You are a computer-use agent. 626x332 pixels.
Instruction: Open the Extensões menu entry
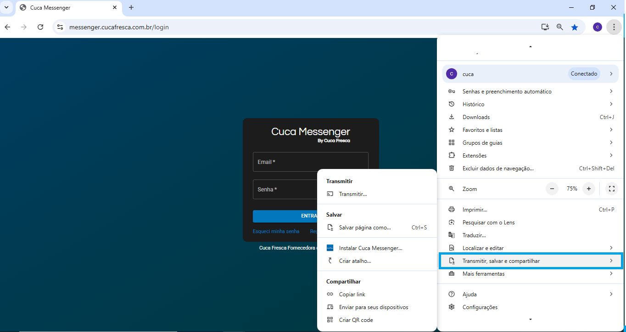click(x=531, y=156)
